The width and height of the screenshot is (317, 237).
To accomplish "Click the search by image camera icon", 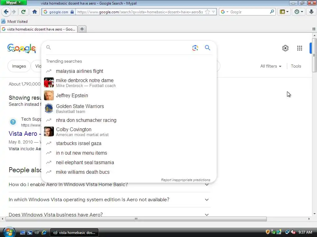I will click(195, 48).
